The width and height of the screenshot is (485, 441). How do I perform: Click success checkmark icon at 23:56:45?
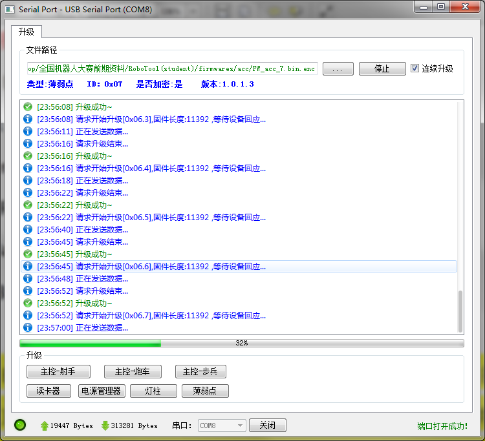(28, 254)
